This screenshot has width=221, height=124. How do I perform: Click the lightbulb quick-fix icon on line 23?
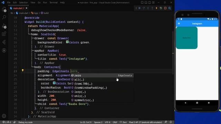coord(22,70)
